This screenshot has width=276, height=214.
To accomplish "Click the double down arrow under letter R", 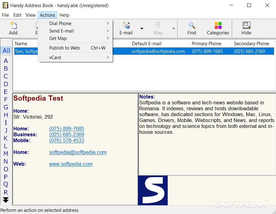I will 6,200.
